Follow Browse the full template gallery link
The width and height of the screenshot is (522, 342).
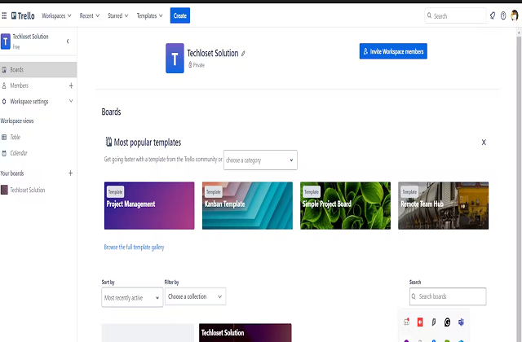click(134, 248)
